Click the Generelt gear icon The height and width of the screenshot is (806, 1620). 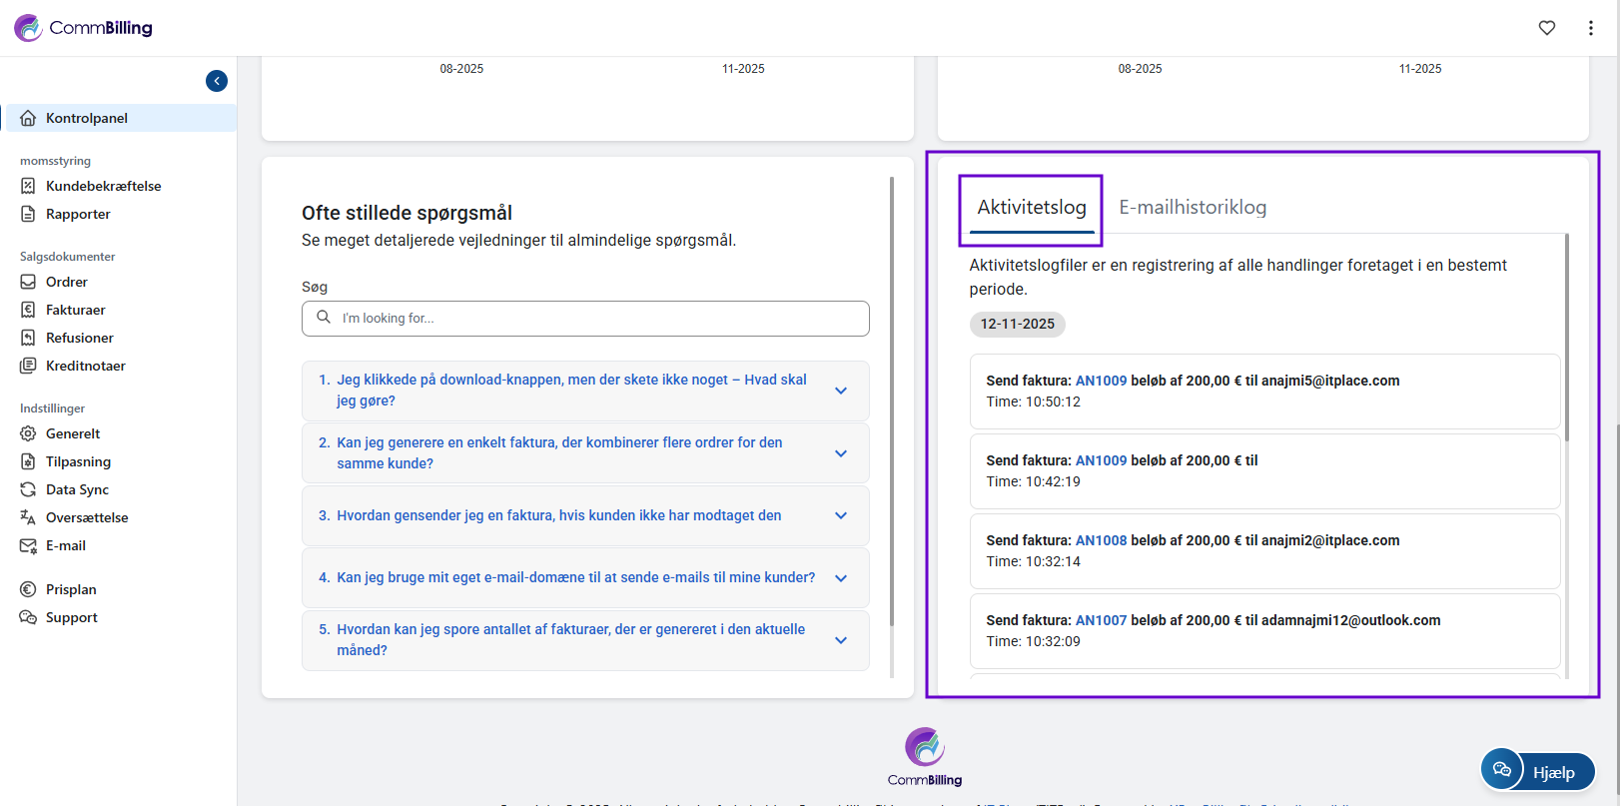pos(28,433)
